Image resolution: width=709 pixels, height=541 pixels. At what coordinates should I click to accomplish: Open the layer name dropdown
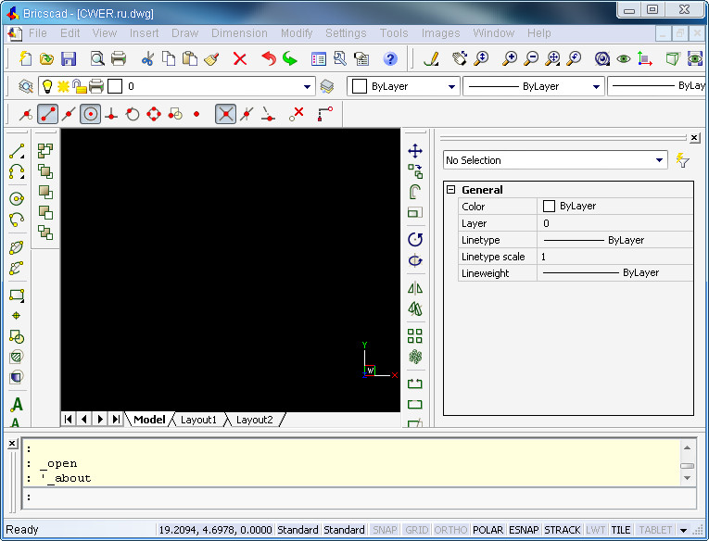pos(309,86)
